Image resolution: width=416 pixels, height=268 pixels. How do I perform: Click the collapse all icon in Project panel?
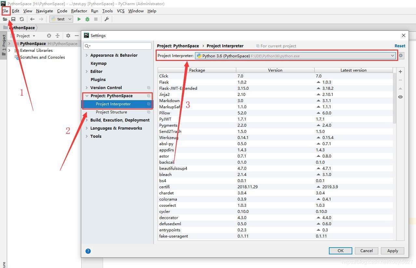pyautogui.click(x=58, y=36)
